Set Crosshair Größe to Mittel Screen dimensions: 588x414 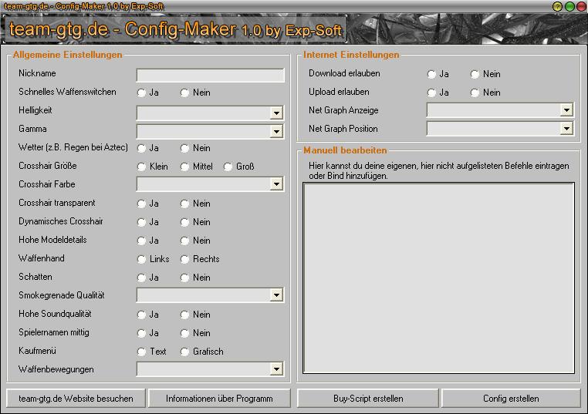pos(185,167)
